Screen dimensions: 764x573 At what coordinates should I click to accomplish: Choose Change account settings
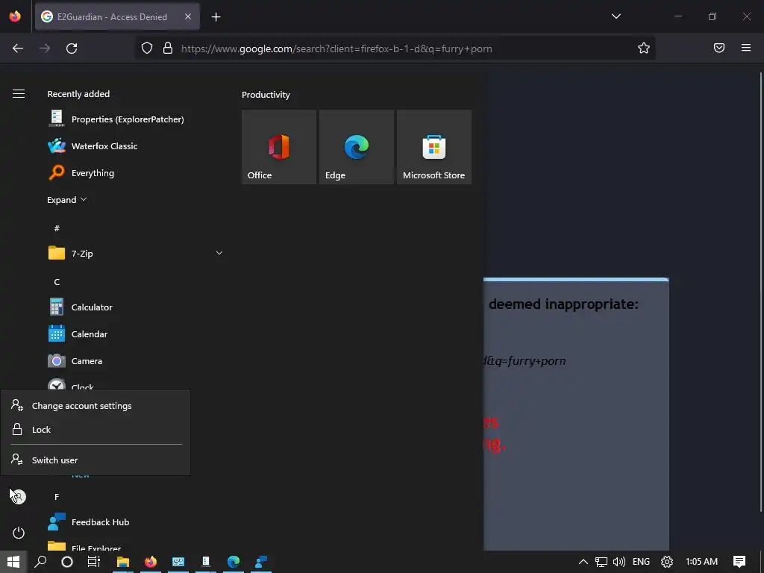coord(95,405)
